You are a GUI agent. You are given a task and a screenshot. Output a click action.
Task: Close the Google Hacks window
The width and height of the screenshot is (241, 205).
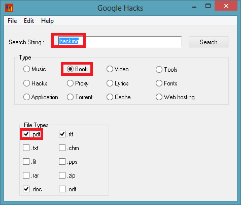[x=226, y=6]
